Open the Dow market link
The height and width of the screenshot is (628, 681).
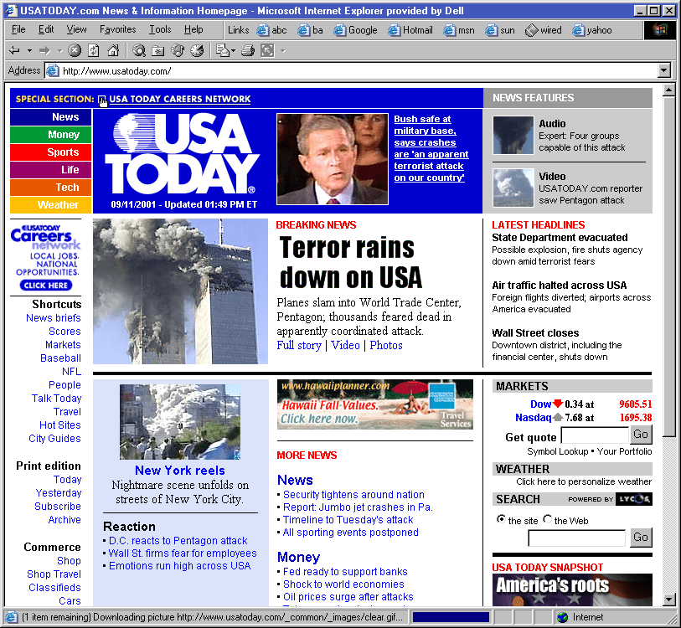tap(540, 404)
